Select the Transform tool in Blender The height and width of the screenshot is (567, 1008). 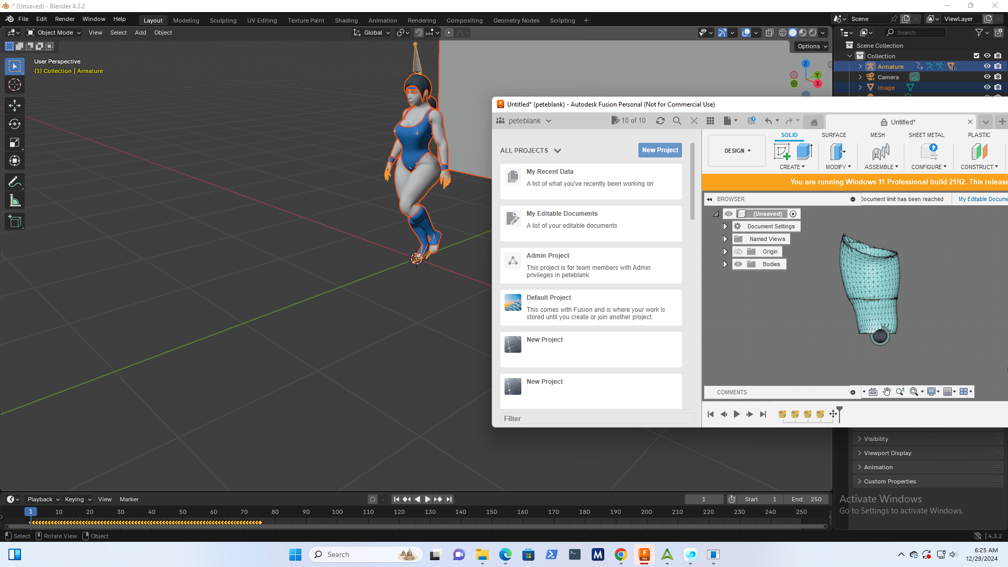click(x=15, y=161)
